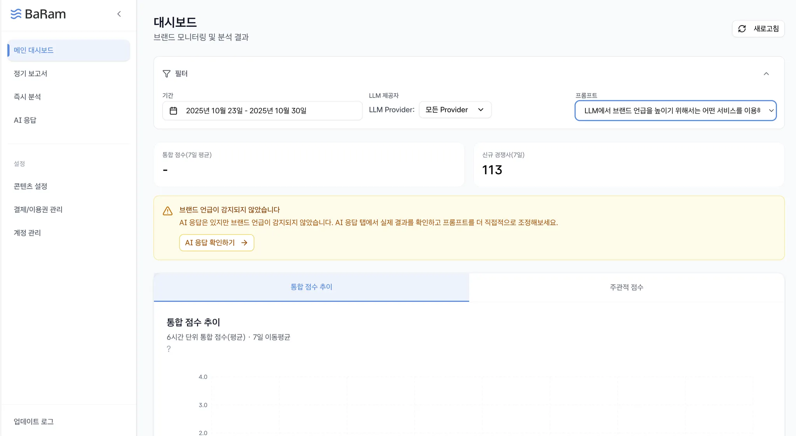Screen dimensions: 796x436
Task: Click the question mark help icon
Action: pyautogui.click(x=169, y=349)
